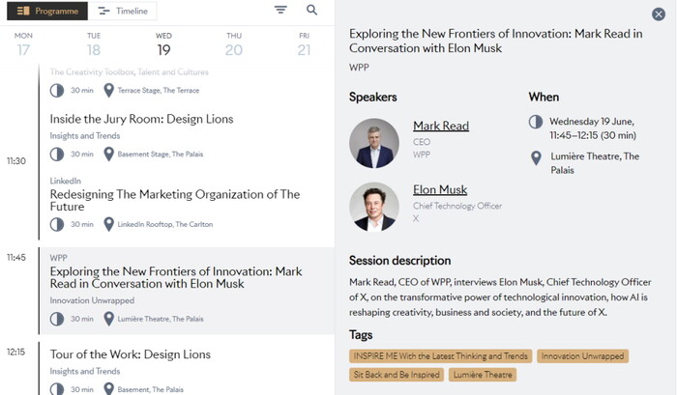677x395 pixels.
Task: Switch to the Programme view
Action: click(x=46, y=12)
